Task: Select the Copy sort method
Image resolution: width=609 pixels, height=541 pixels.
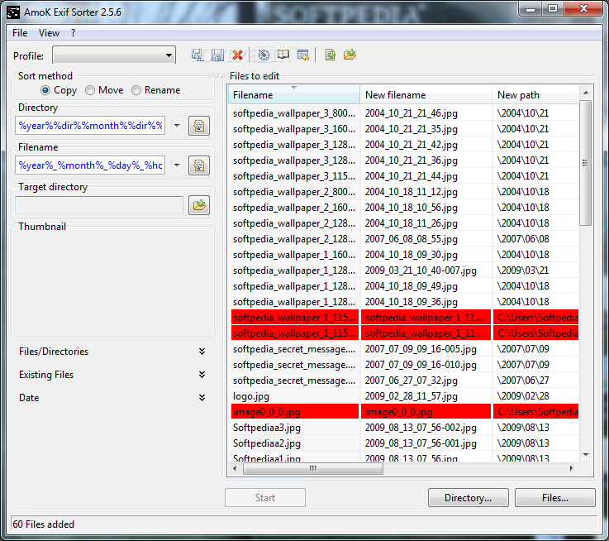Action: coord(59,90)
